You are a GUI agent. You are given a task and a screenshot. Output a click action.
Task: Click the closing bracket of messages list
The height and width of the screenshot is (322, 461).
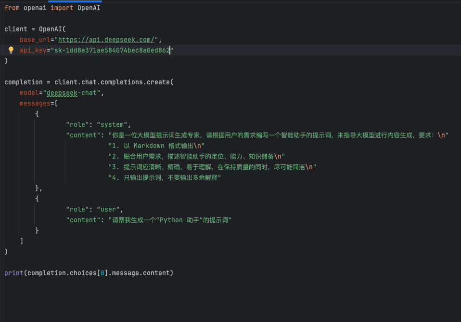coord(22,241)
